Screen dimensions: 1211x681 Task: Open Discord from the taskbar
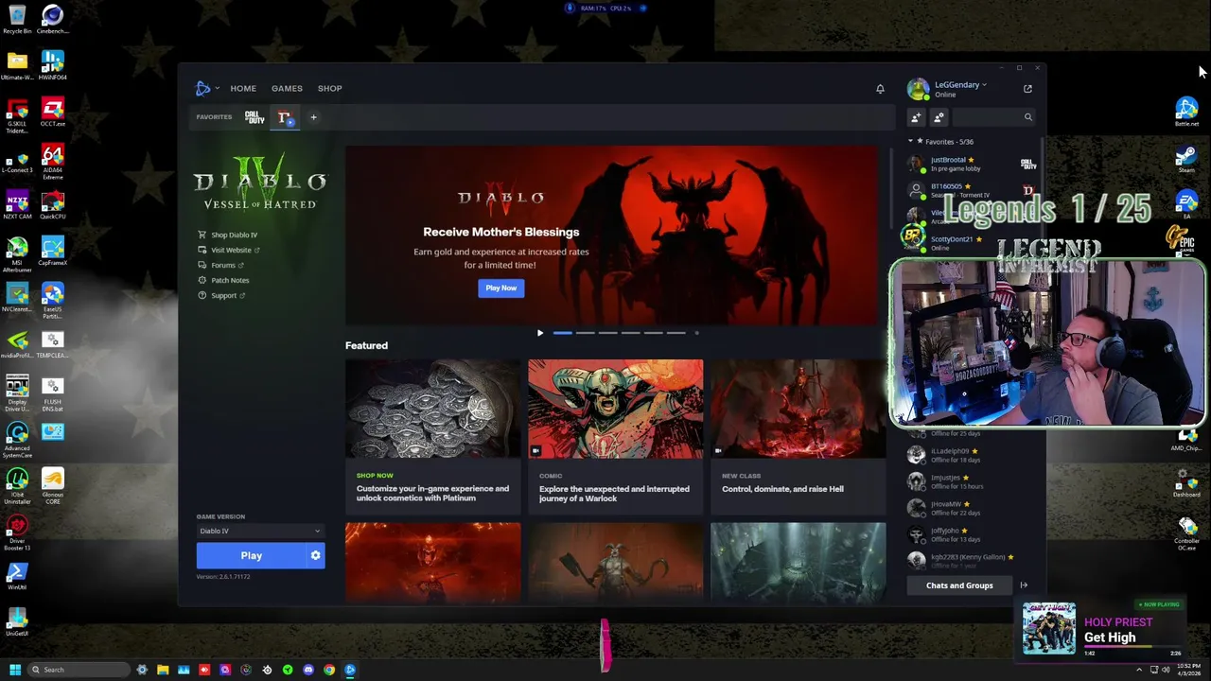tap(308, 670)
